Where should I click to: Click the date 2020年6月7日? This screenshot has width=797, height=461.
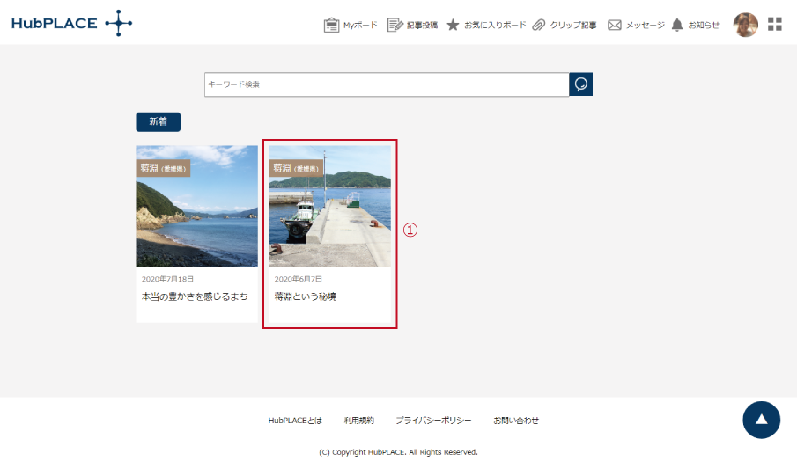tap(299, 279)
